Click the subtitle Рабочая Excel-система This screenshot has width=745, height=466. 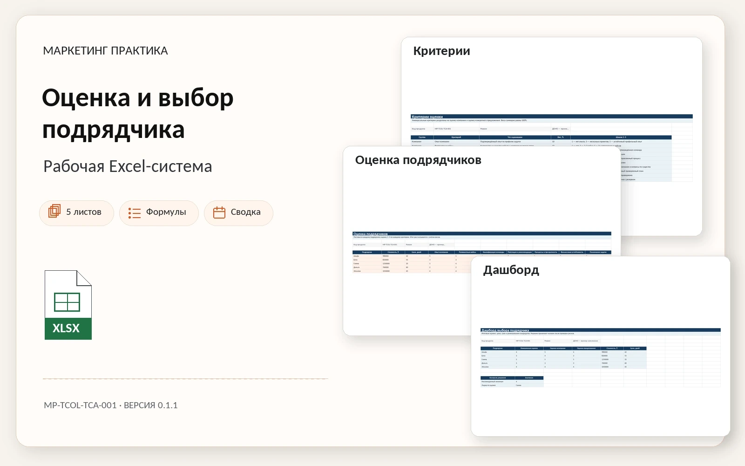[x=128, y=166]
